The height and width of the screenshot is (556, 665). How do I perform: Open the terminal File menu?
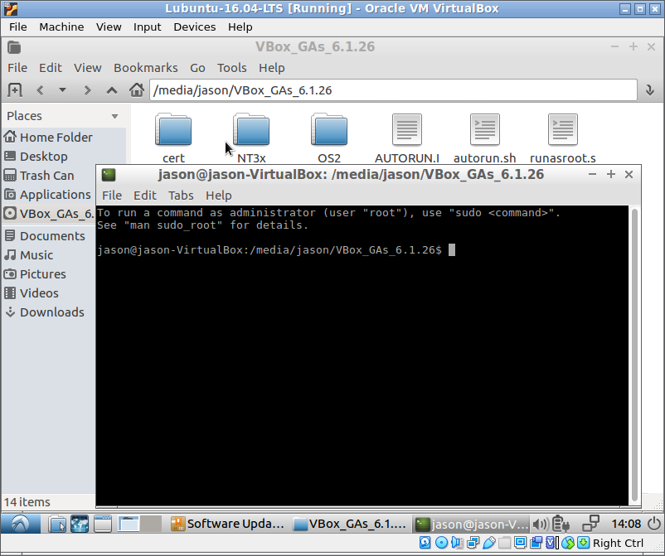pyautogui.click(x=112, y=196)
